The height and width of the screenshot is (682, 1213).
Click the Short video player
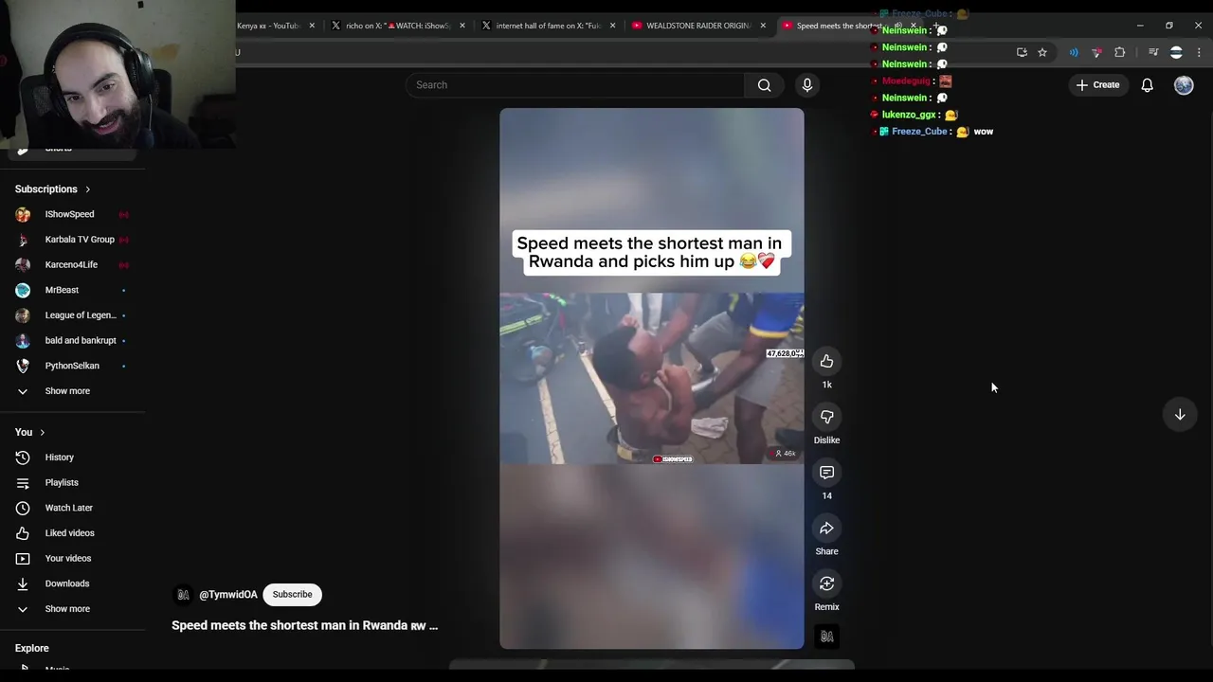click(x=652, y=379)
